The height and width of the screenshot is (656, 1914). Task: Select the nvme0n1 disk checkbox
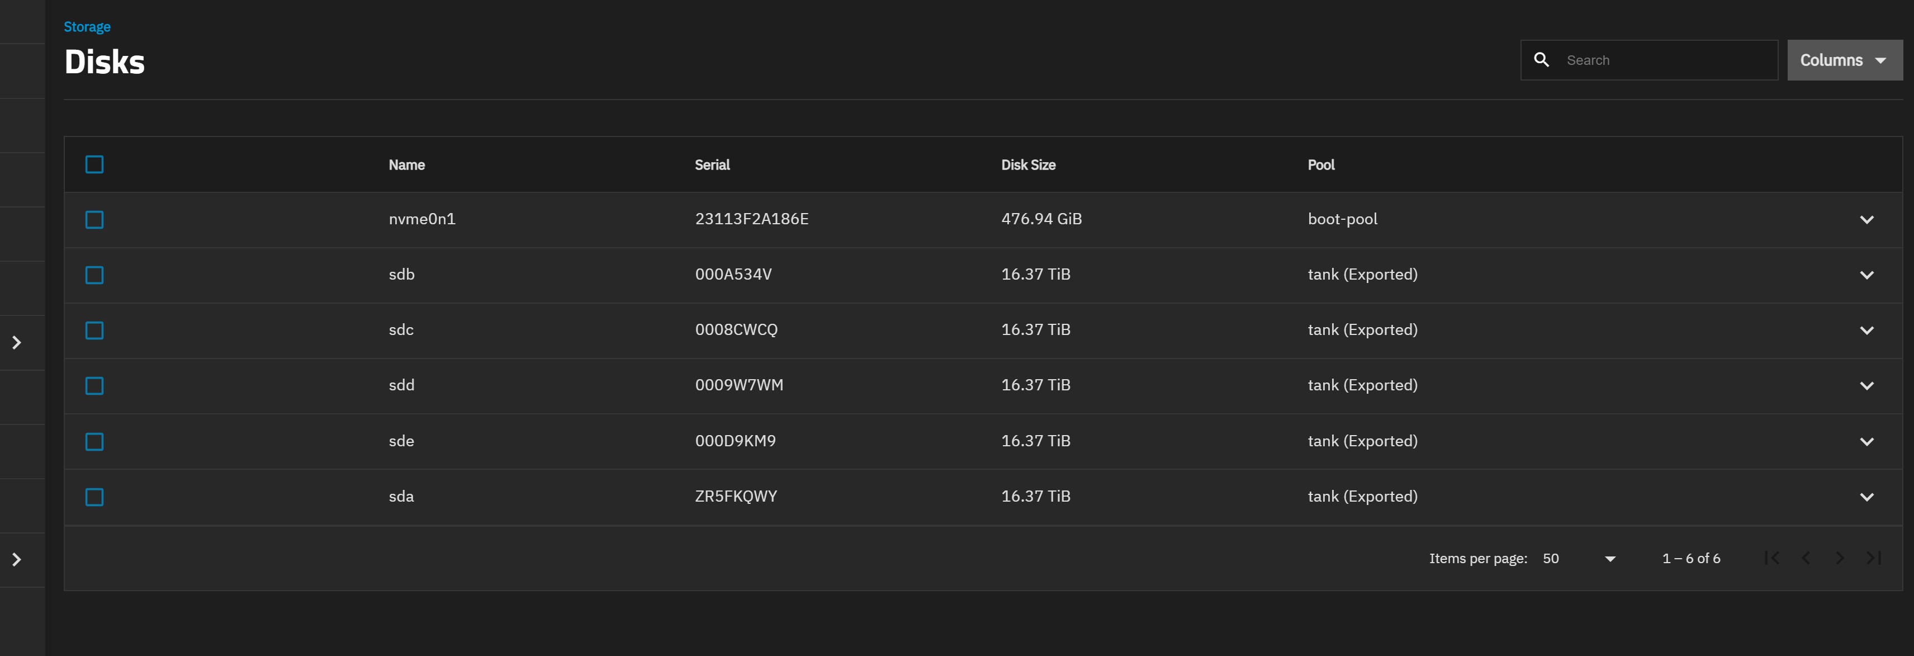[x=94, y=219]
